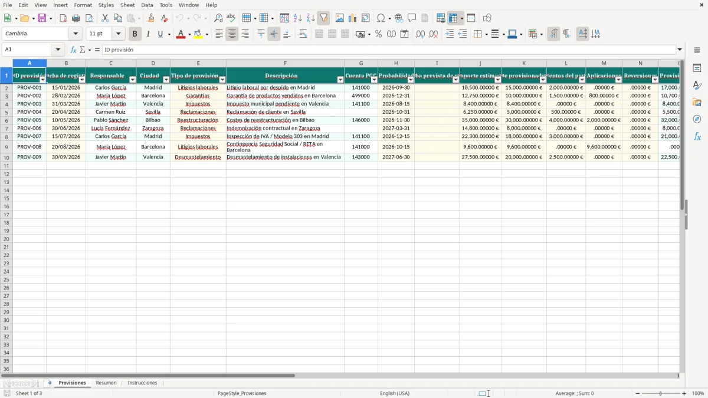Open the File menu
708x398 pixels.
click(7, 5)
